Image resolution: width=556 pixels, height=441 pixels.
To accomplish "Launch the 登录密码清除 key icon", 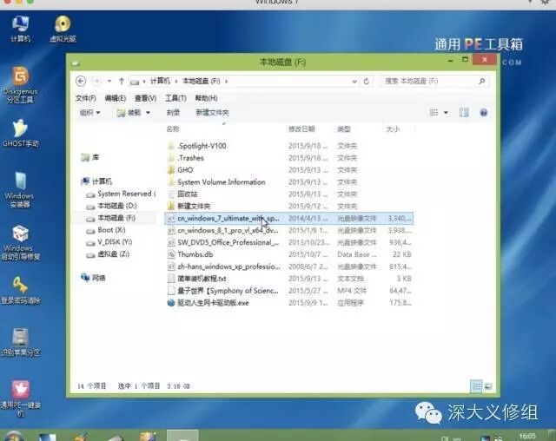I will (20, 291).
